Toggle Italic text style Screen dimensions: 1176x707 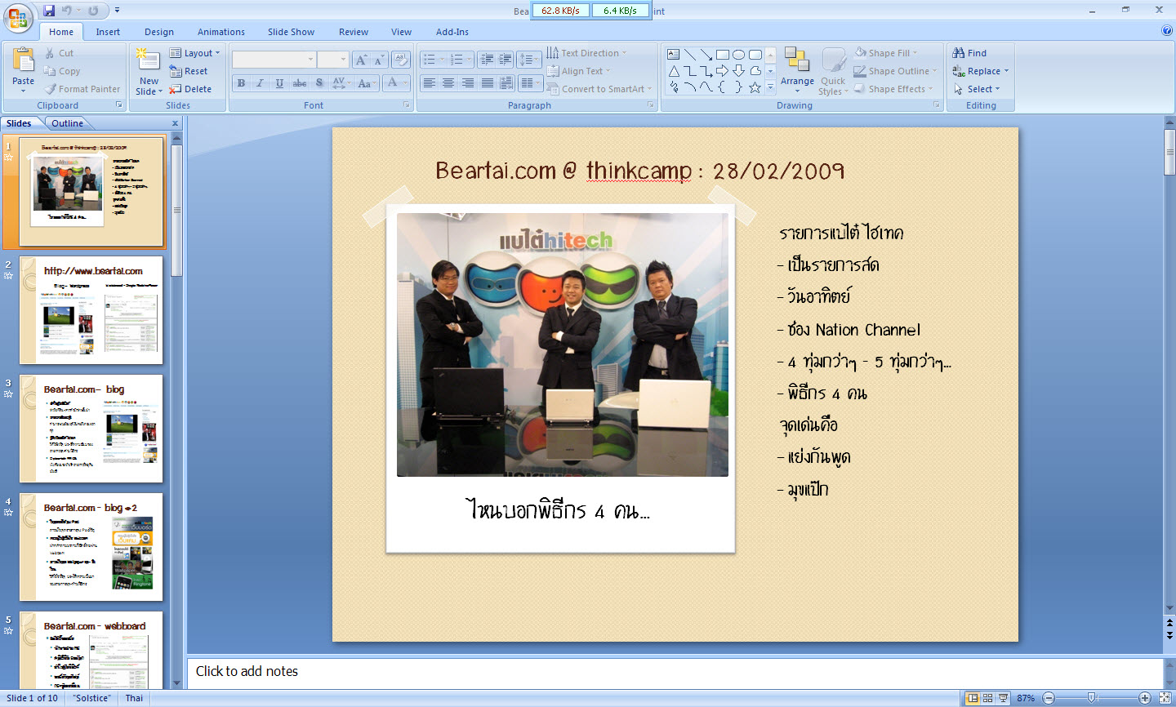pyautogui.click(x=261, y=83)
